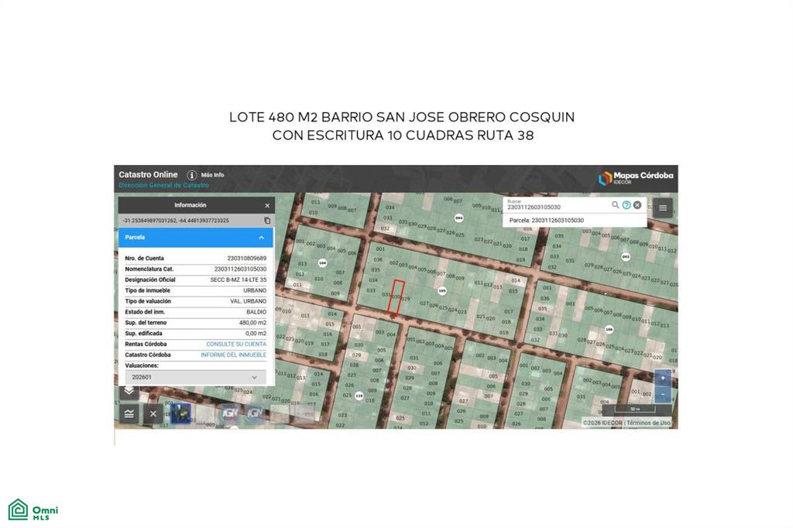Viewport: 793px width, 528px height.
Task: Click block marker 104 on the map
Action: pyautogui.click(x=322, y=263)
